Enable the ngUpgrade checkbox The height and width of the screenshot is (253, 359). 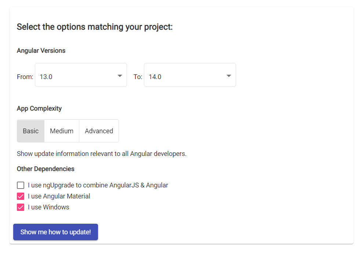21,185
